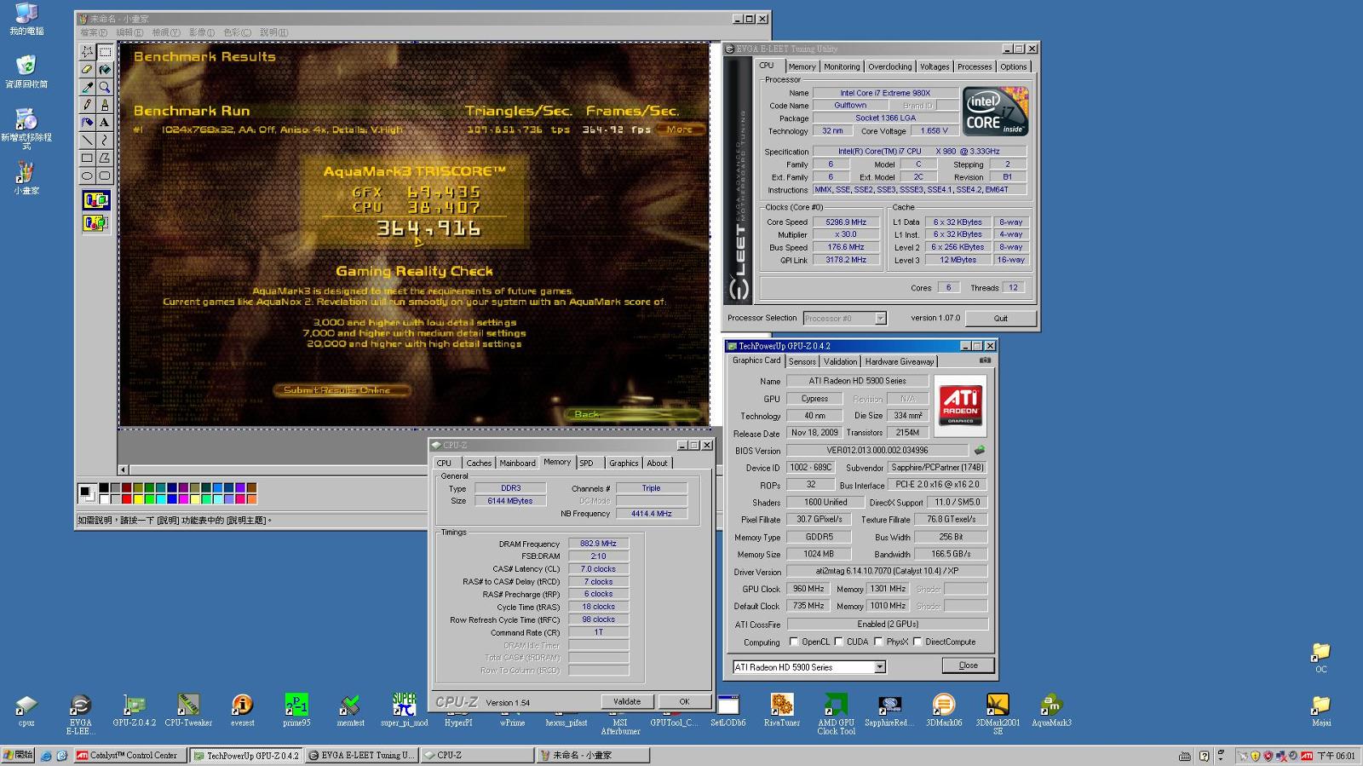
Task: Select the Rounded Rectangle tool
Action: [x=105, y=176]
